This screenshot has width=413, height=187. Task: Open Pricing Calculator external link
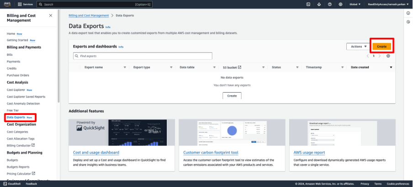(x=34, y=174)
